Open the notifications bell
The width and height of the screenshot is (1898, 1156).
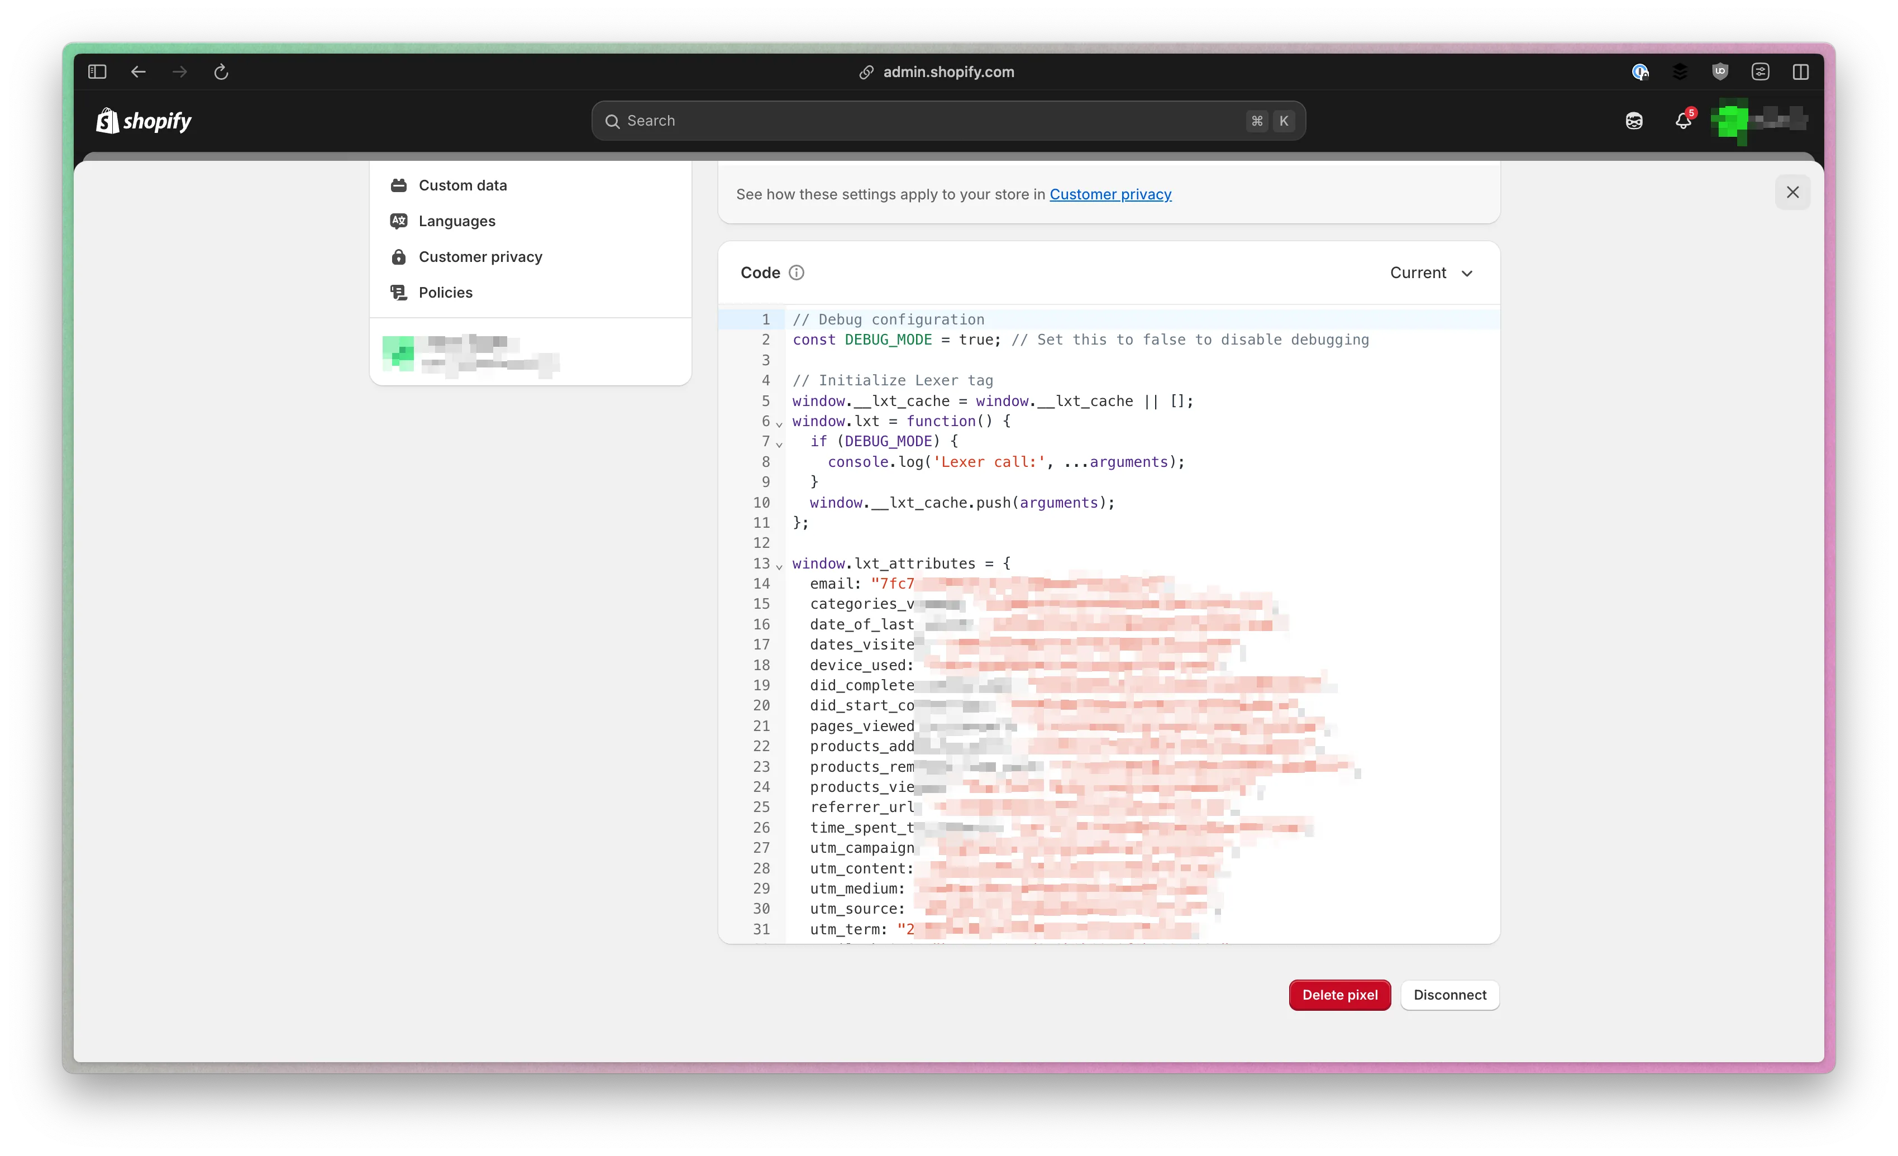1683,121
